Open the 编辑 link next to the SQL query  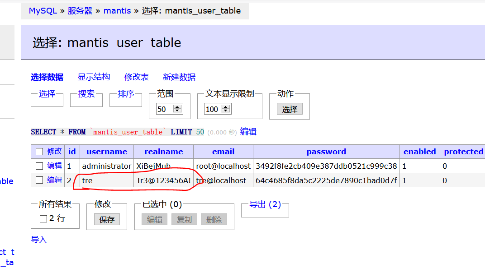pyautogui.click(x=248, y=132)
